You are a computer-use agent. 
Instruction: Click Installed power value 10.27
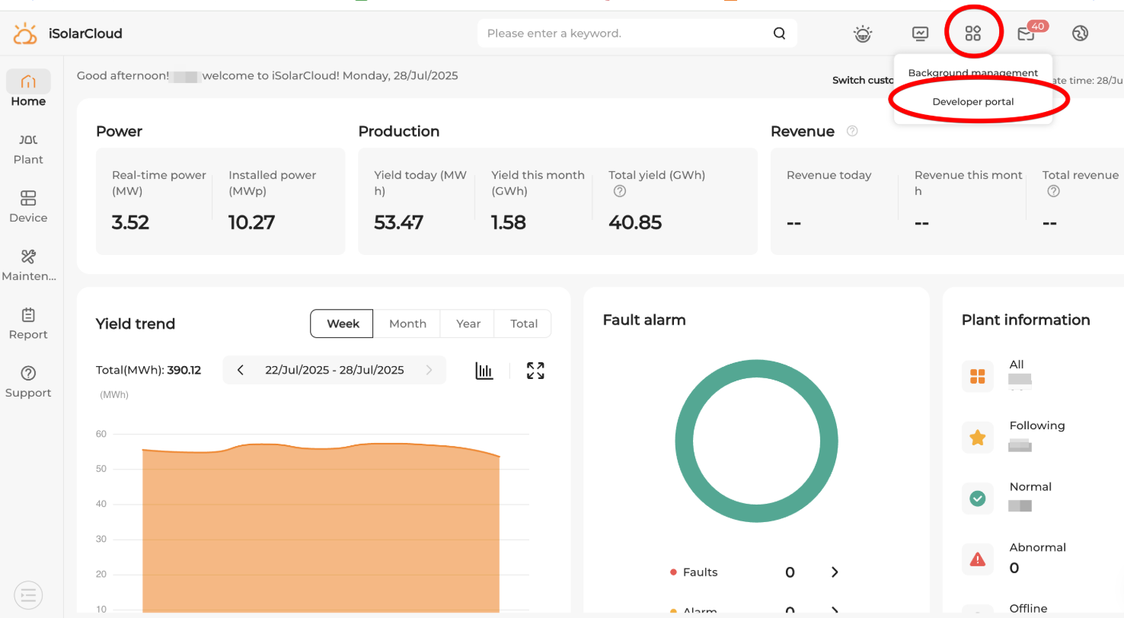(x=251, y=222)
